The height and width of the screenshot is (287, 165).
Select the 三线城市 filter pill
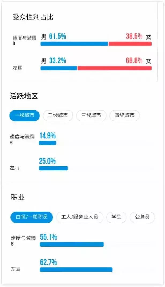tap(91, 116)
